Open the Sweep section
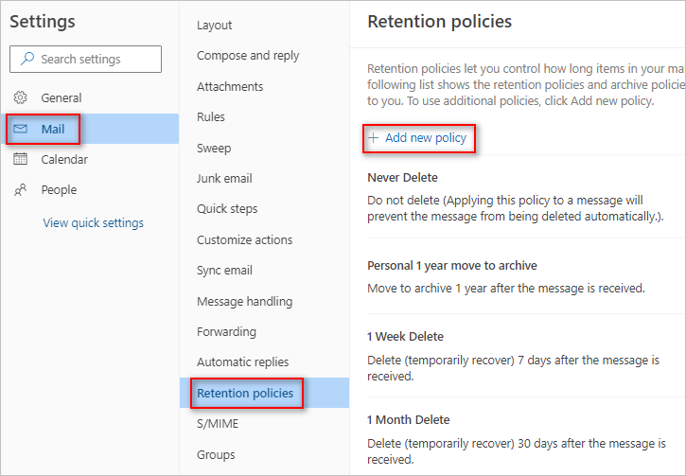This screenshot has width=686, height=476. coord(214,148)
